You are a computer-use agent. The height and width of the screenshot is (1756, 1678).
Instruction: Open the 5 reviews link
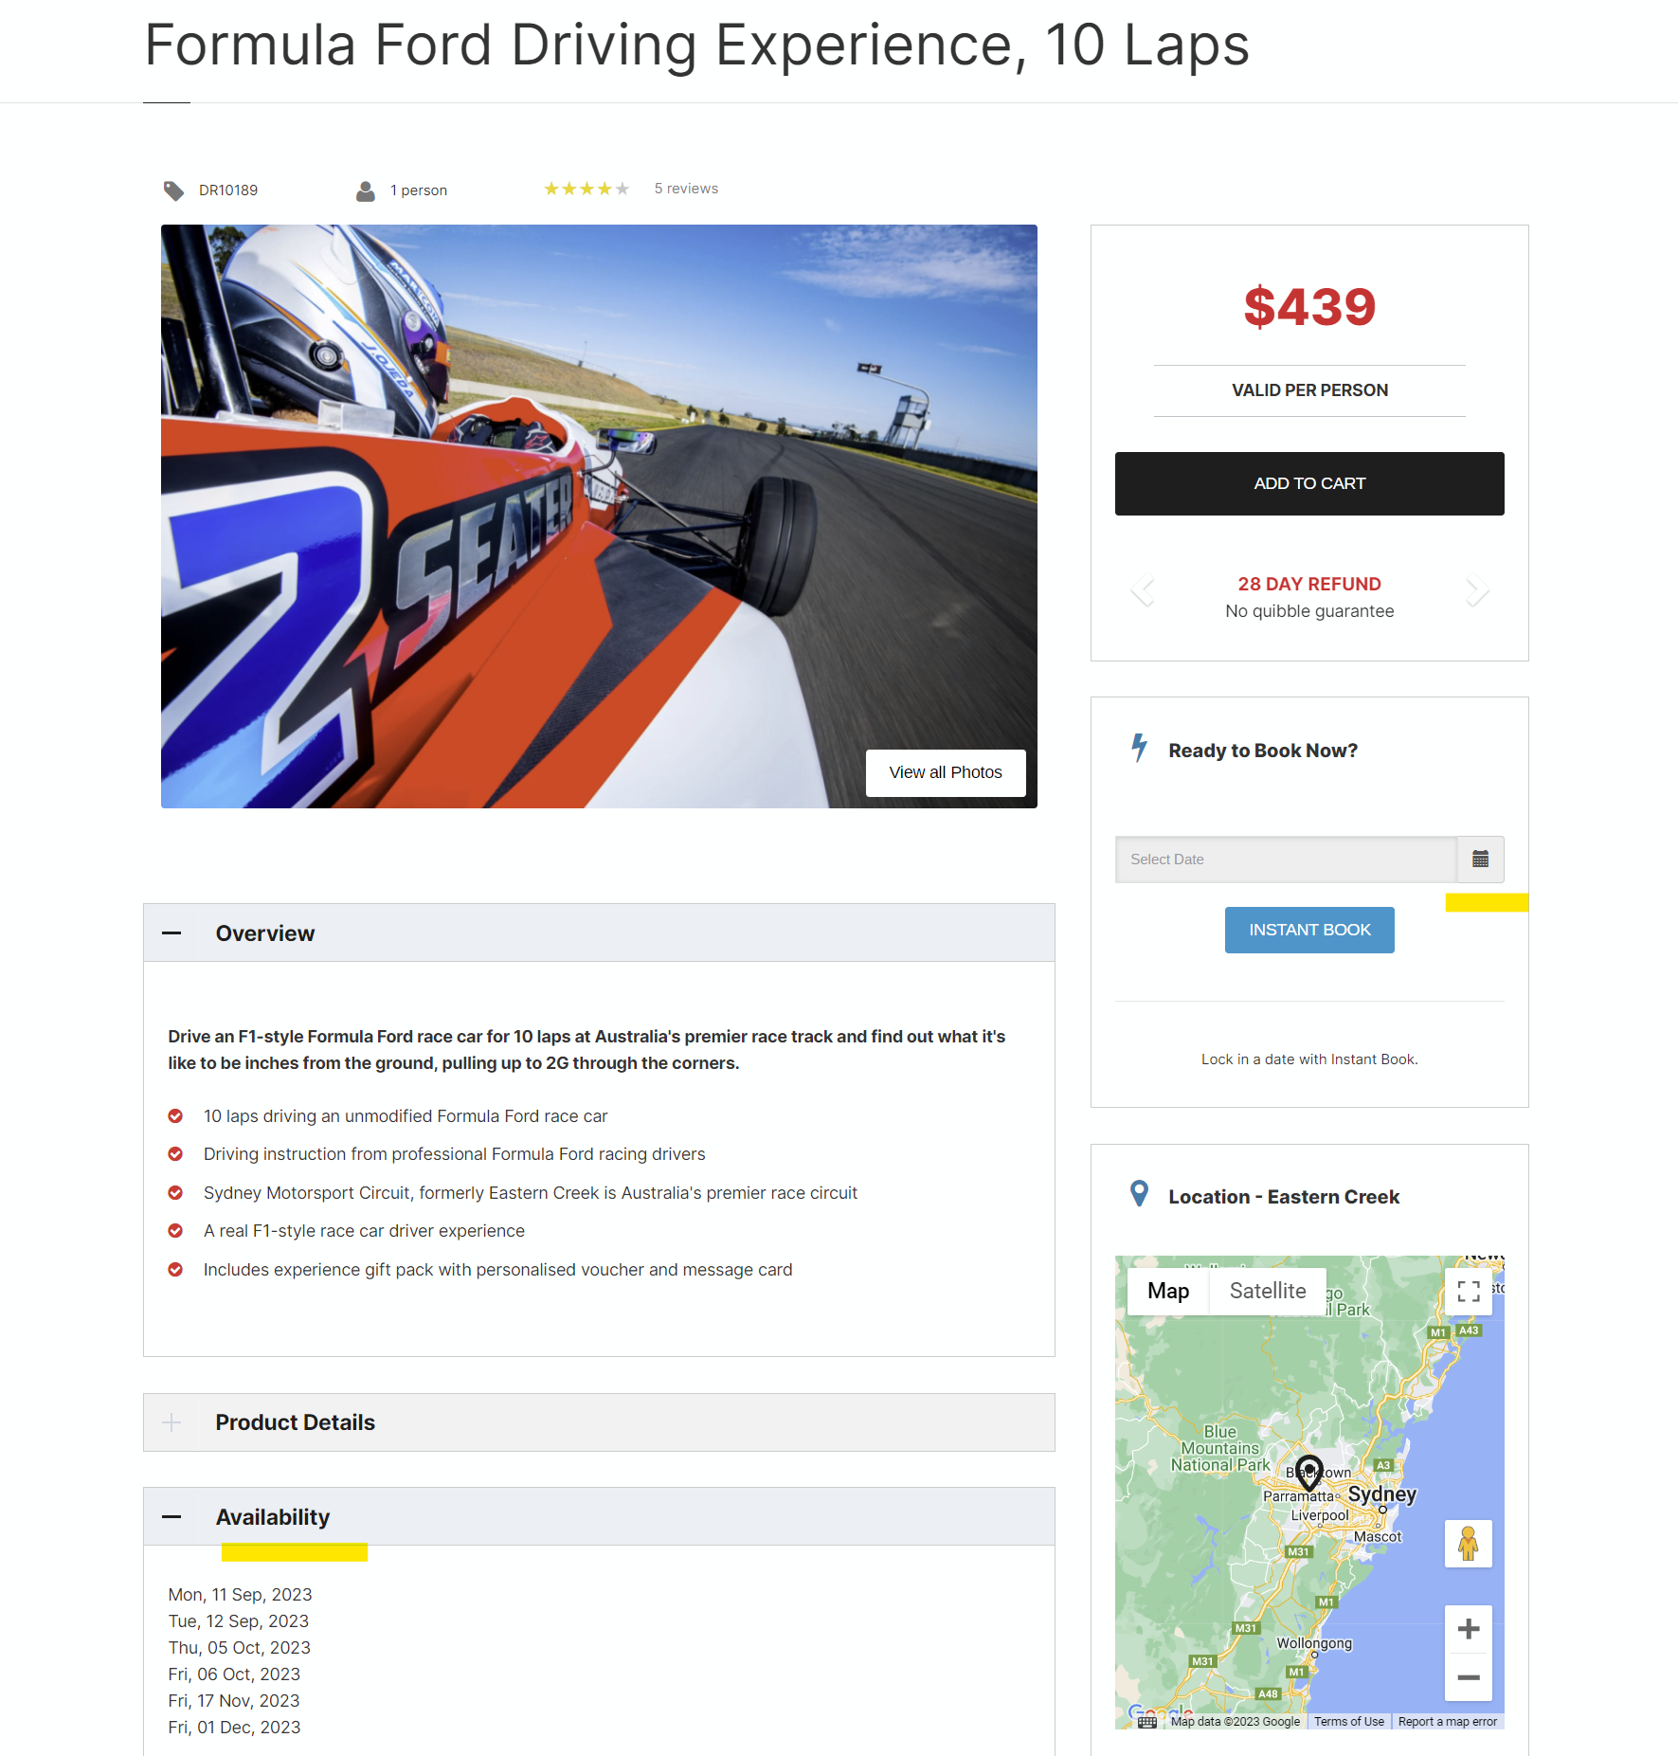pos(686,189)
